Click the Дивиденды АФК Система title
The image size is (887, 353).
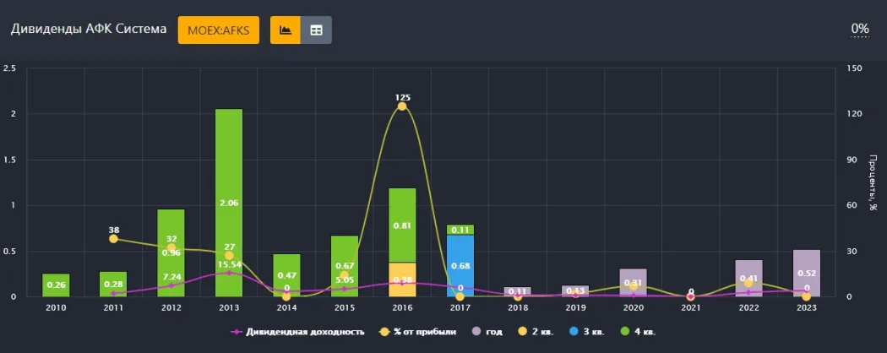(87, 29)
